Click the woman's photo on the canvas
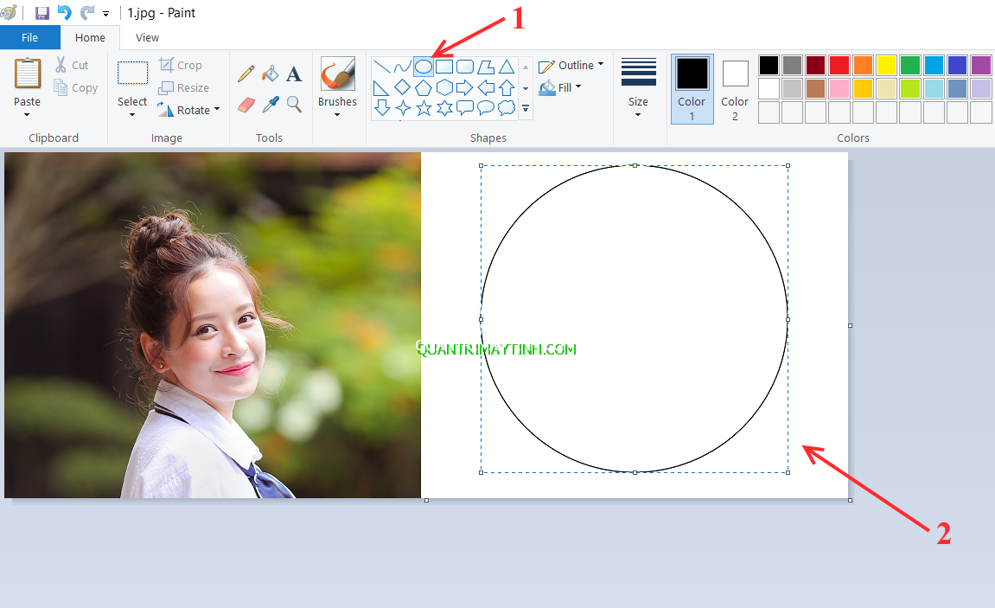The image size is (995, 608). click(213, 325)
